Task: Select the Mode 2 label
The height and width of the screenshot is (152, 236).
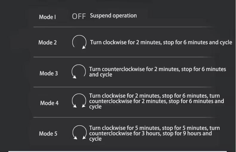Action: coord(47,43)
